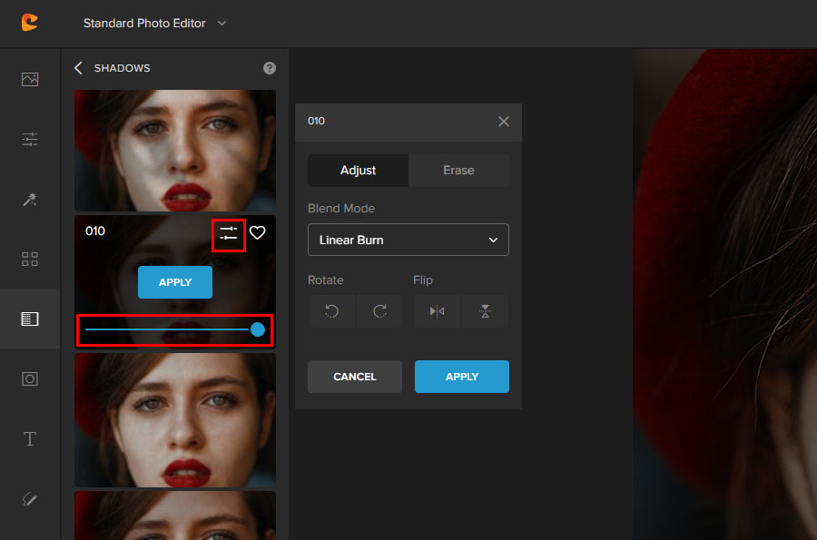The width and height of the screenshot is (817, 540).
Task: Select the Image editor sidebar icon
Action: tap(30, 79)
